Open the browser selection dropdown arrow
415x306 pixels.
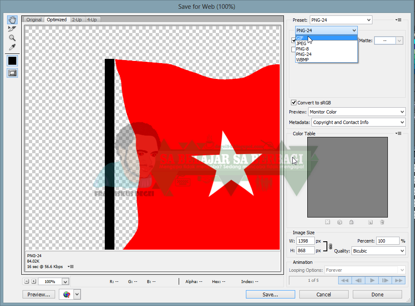pos(77,294)
